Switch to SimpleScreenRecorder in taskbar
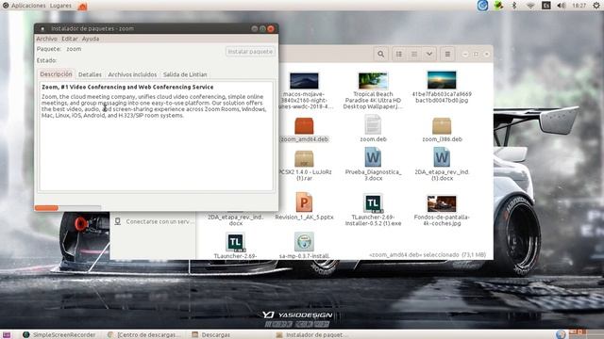This screenshot has width=604, height=339. point(59,335)
